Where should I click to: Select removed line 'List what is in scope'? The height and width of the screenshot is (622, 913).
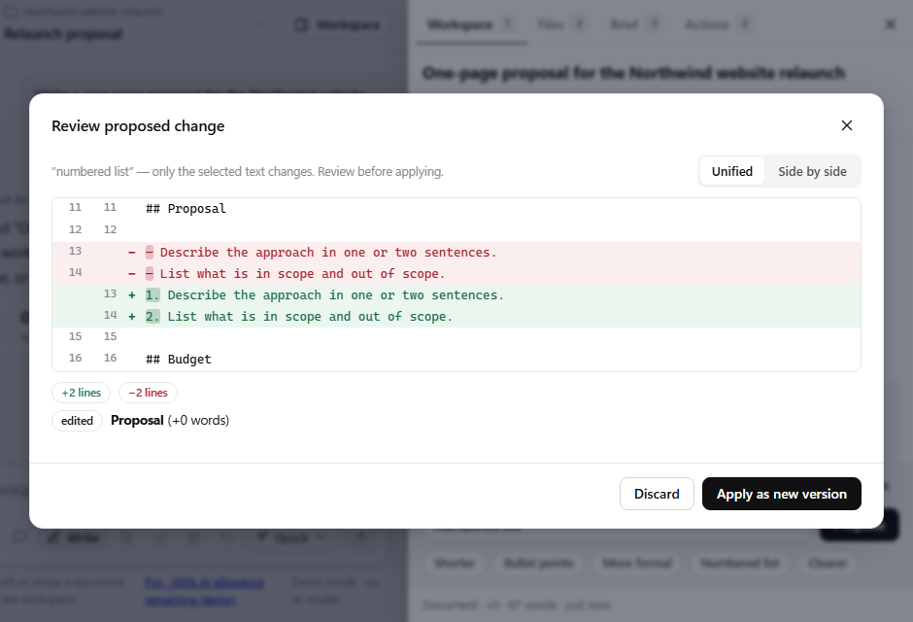456,274
